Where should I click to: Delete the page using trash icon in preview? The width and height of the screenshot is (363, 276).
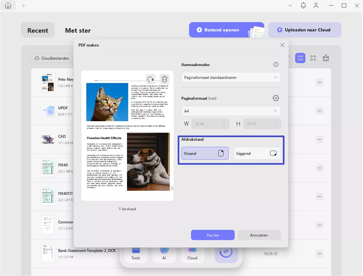[x=165, y=79]
